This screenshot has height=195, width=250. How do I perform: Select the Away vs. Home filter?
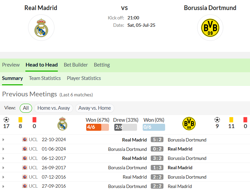tap(95, 108)
